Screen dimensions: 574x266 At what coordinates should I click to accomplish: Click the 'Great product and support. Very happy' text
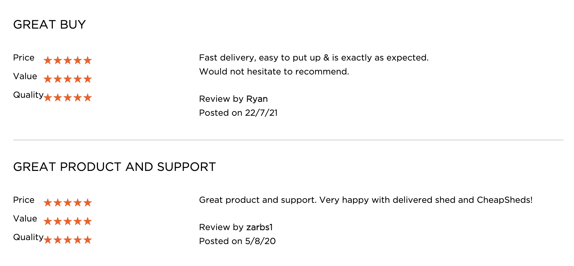click(365, 200)
